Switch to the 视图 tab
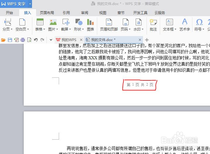This screenshot has width=210, height=154. click(103, 13)
